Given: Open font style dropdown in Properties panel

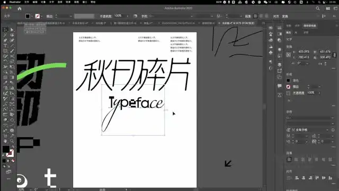Looking at the screenshot, I should point(333,124).
